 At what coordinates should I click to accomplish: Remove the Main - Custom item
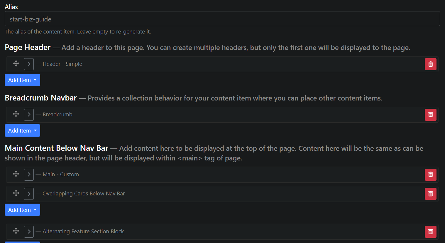pyautogui.click(x=430, y=175)
